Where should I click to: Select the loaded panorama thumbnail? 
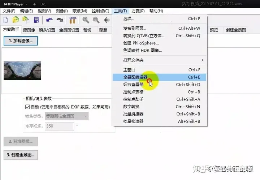[x=22, y=71]
